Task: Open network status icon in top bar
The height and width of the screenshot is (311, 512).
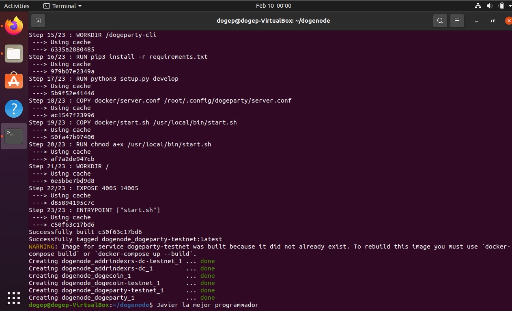Action: coord(478,6)
